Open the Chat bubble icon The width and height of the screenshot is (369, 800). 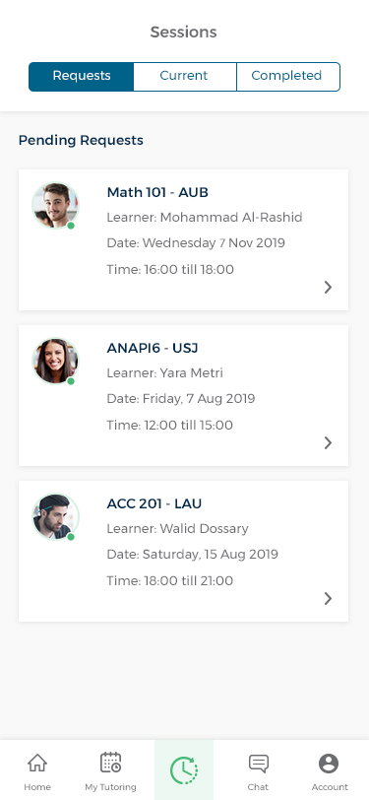[x=259, y=764]
